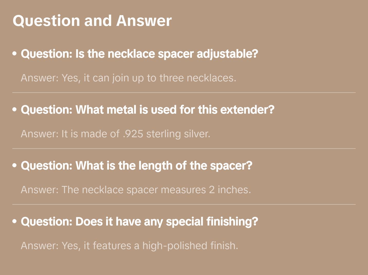The width and height of the screenshot is (368, 275).
Task: Expand the 'What metal is used' question
Action: click(148, 110)
